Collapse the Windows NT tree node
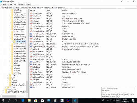Viewport: 137px width, 103px height. click(10, 39)
